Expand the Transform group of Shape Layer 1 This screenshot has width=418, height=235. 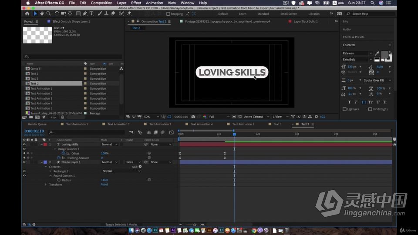click(46, 185)
